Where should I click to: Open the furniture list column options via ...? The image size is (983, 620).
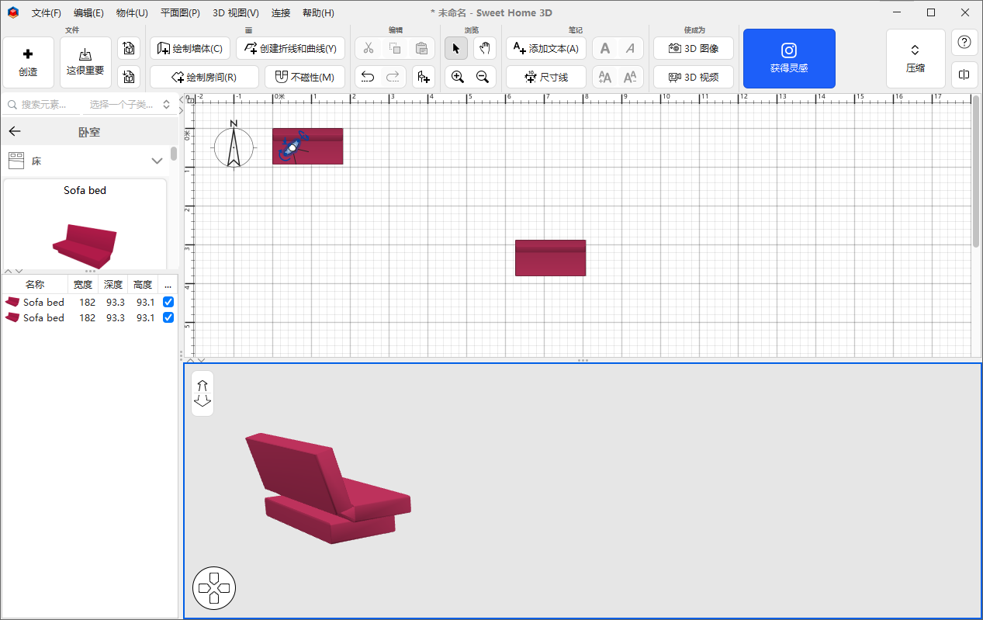(x=168, y=284)
